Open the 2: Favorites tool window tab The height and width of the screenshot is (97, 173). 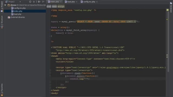(2, 90)
